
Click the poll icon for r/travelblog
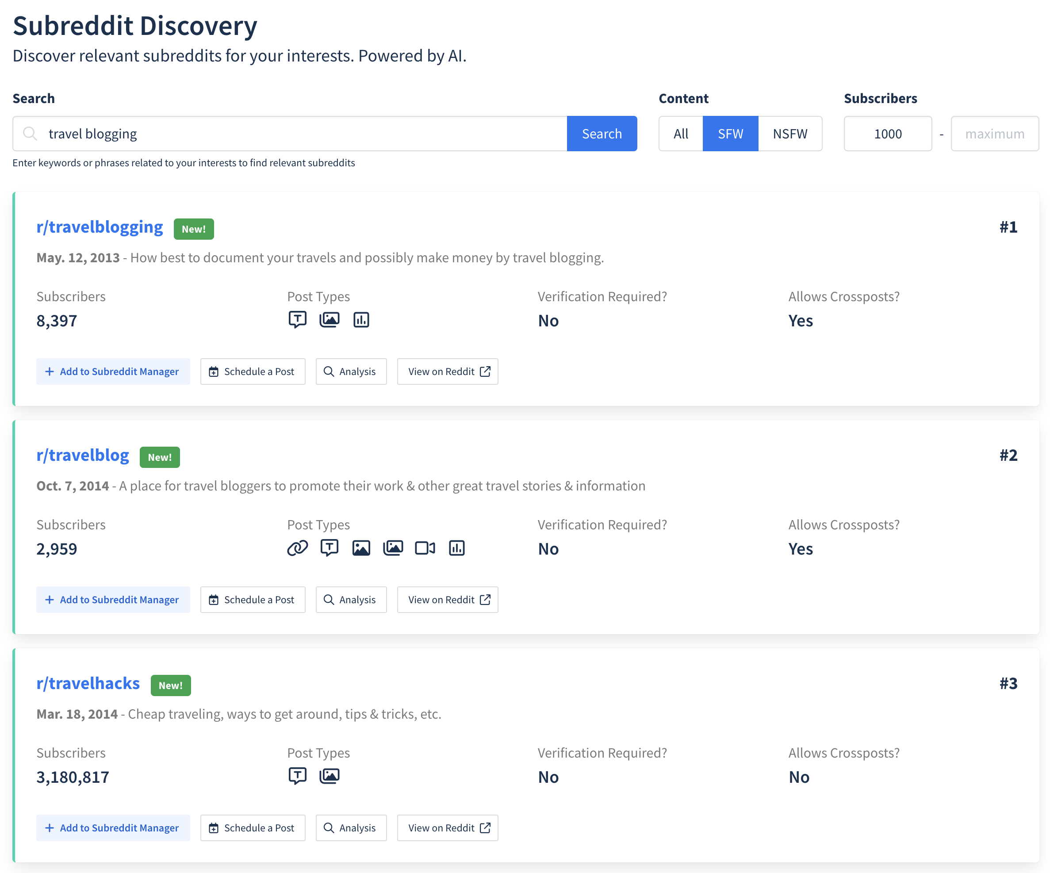point(456,548)
